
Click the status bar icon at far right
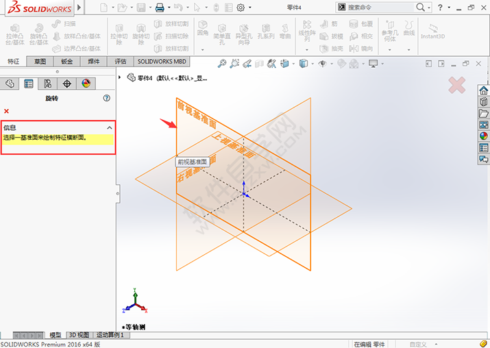[x=483, y=345]
